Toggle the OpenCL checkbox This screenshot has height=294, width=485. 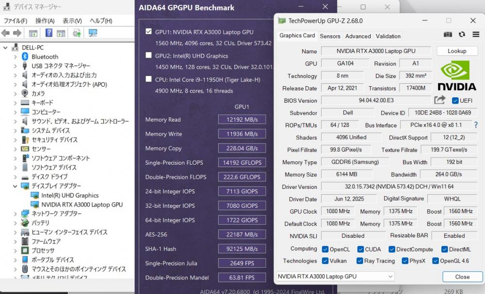[325, 249]
